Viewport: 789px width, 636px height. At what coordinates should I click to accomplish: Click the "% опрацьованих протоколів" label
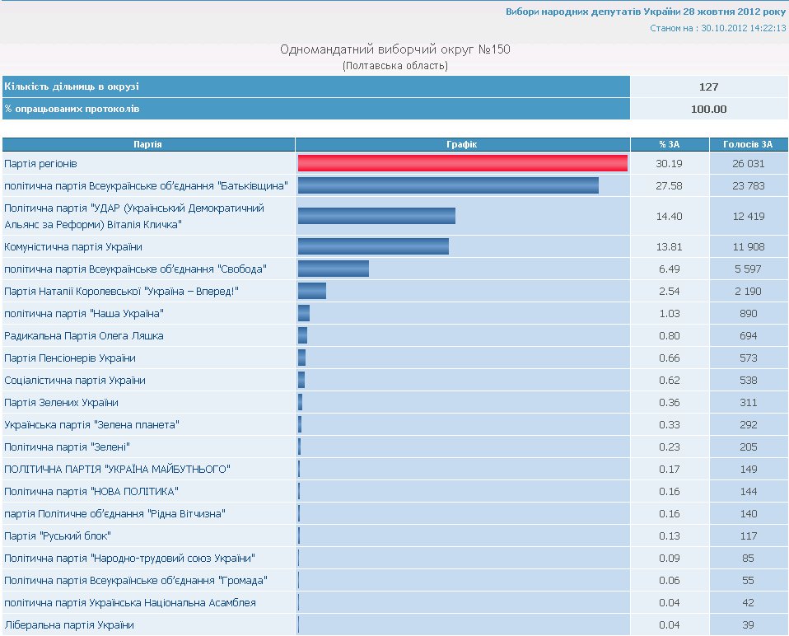(x=72, y=109)
